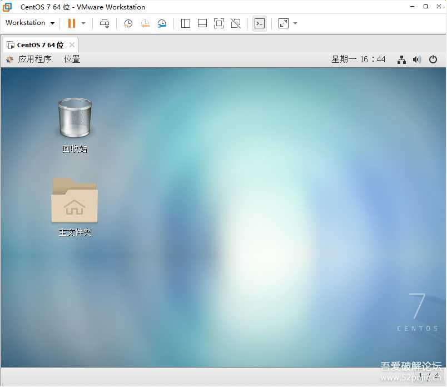Revert to the previous snapshot
The image size is (447, 387).
pyautogui.click(x=145, y=23)
